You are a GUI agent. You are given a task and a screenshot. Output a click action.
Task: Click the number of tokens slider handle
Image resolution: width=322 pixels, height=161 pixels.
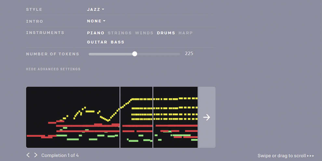[135, 54]
